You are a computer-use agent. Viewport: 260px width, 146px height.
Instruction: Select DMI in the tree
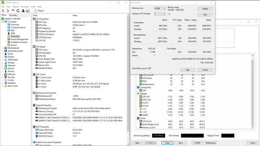13,30
